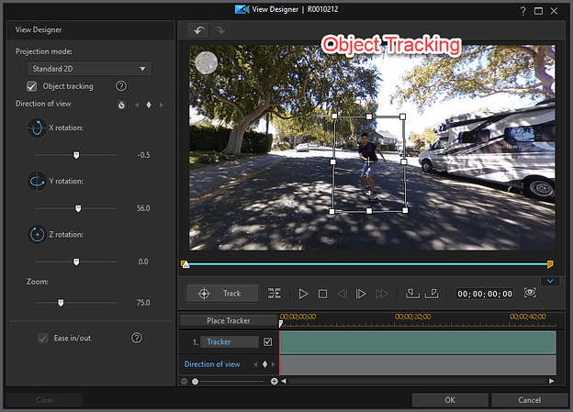Viewport: 573px width, 412px height.
Task: Click timeline scrollbar right arrow
Action: click(552, 381)
